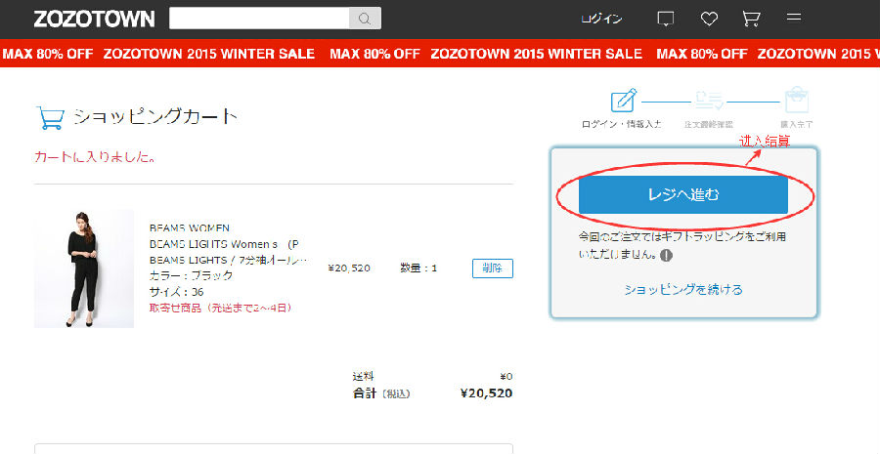Proceed with レジへ進む button
Image resolution: width=880 pixels, height=454 pixels.
[x=683, y=195]
